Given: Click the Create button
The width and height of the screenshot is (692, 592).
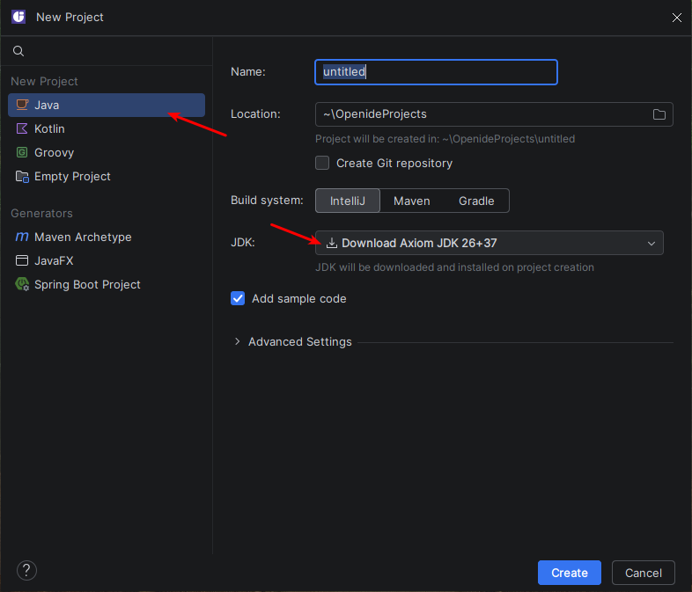Looking at the screenshot, I should [570, 573].
